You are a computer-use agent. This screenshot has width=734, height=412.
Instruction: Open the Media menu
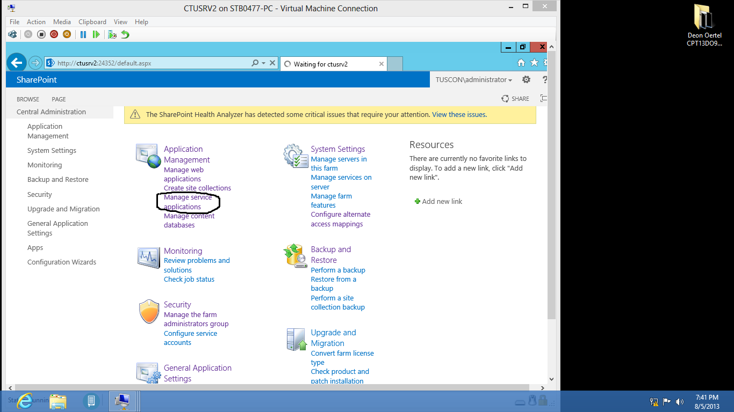click(x=62, y=22)
